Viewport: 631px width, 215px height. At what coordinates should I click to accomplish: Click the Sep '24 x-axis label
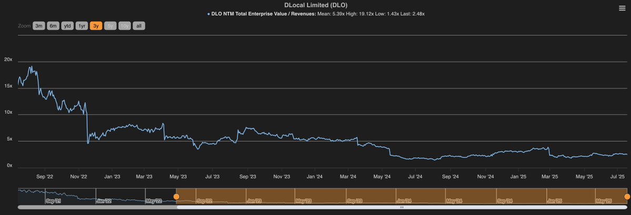click(x=450, y=177)
